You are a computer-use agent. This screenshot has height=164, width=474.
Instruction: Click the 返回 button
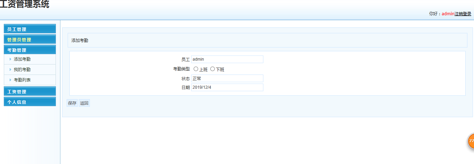coord(84,103)
